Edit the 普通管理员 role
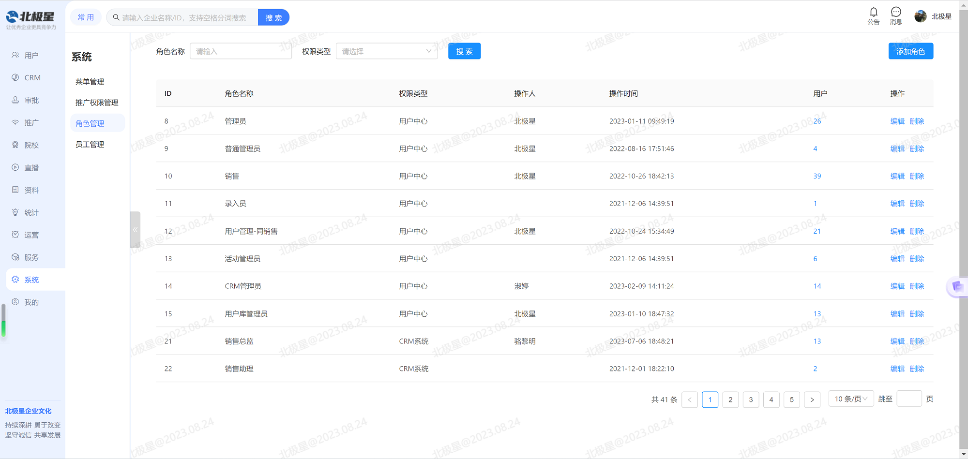This screenshot has height=459, width=968. 897,148
